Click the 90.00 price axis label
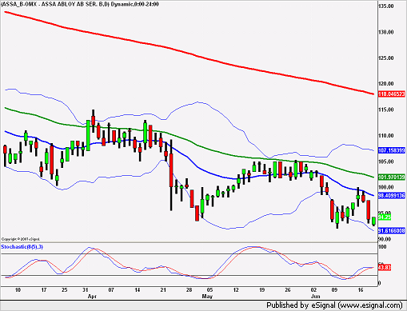This screenshot has height=311, width=407. coord(385,239)
